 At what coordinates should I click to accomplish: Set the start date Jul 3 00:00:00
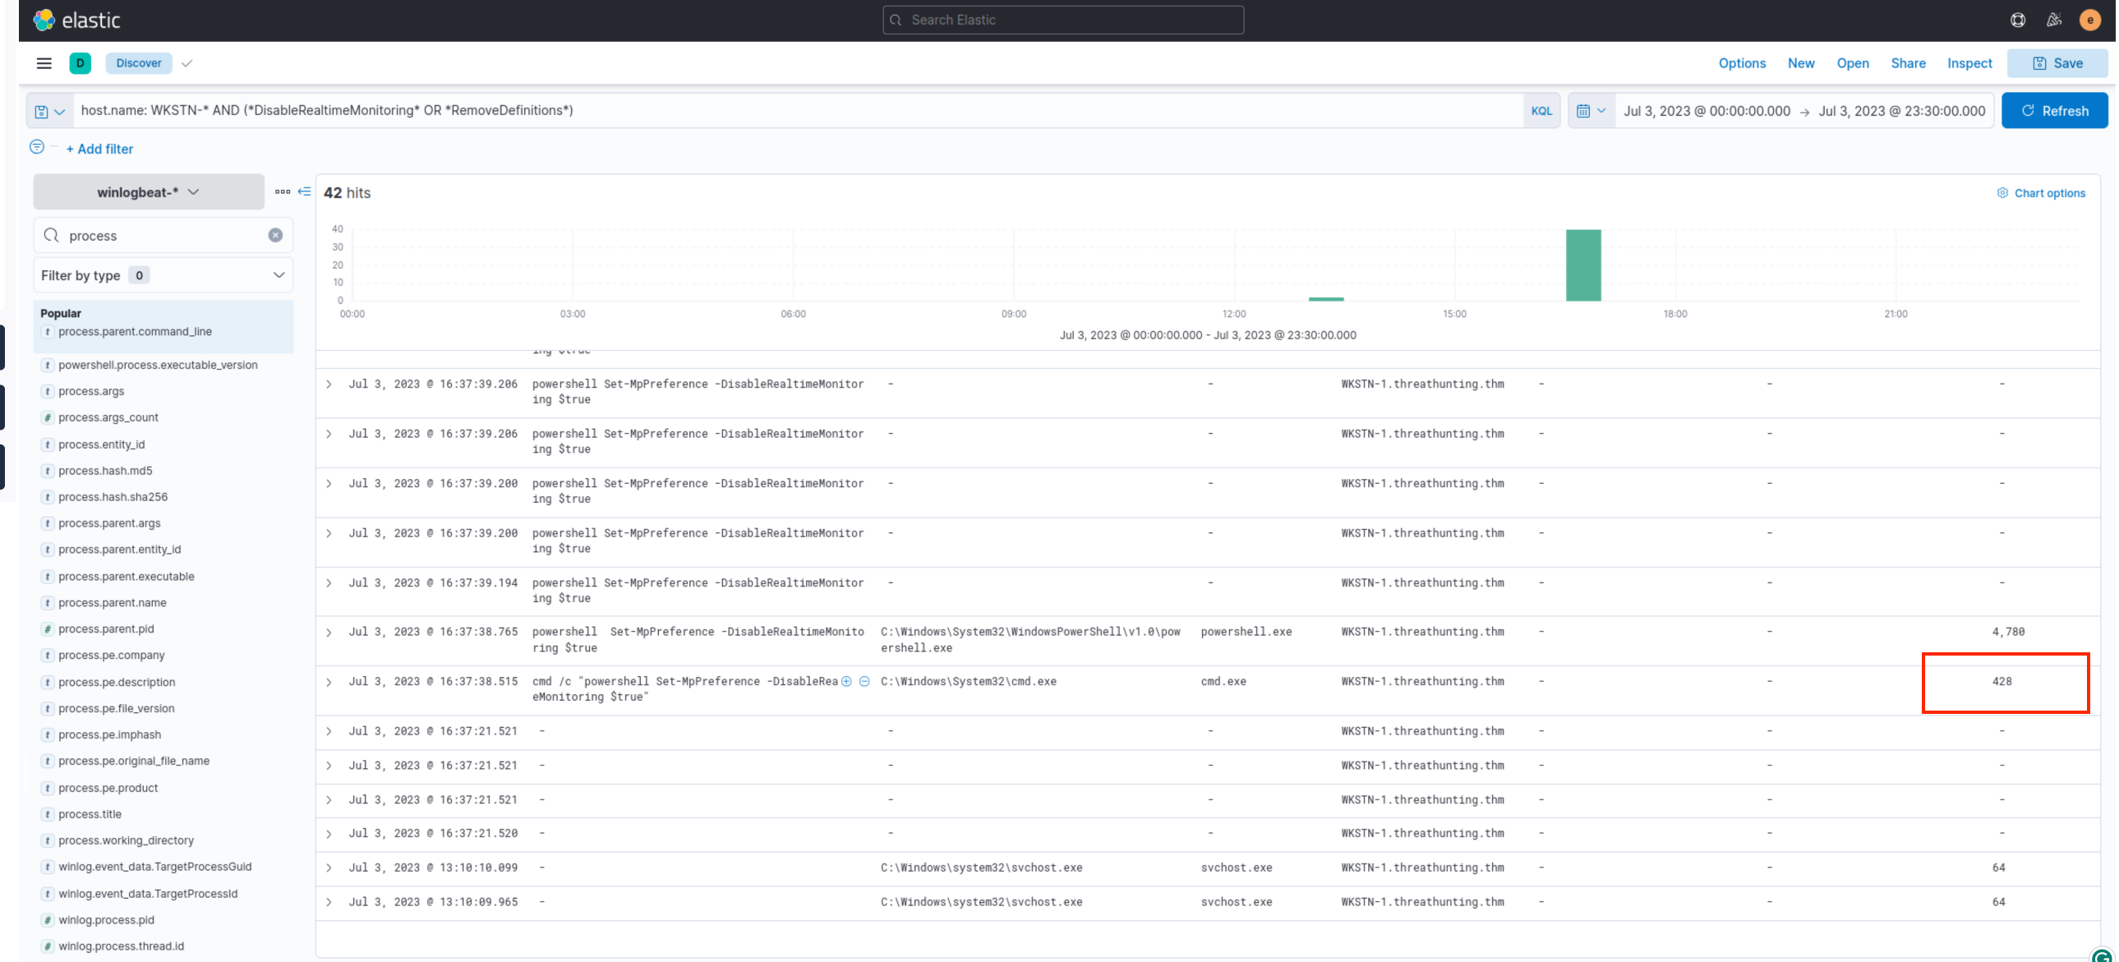pyautogui.click(x=1707, y=111)
